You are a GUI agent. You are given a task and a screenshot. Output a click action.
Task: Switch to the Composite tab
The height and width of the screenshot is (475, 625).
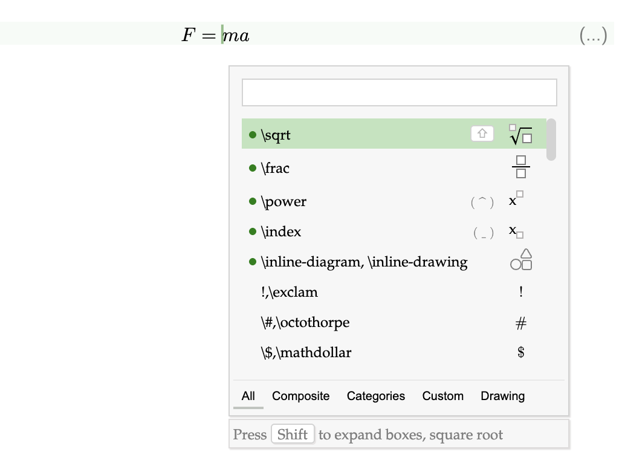pos(300,396)
